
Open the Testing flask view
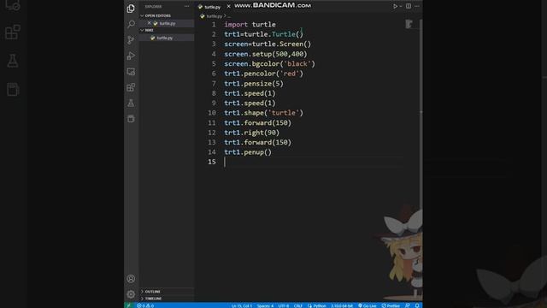point(131,103)
